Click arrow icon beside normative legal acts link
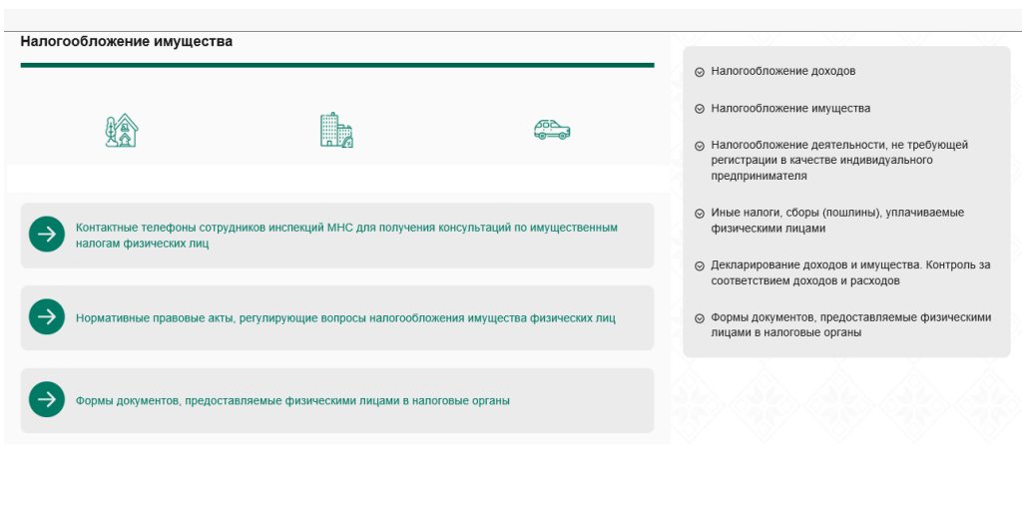Screen dimensions: 1022x515 tap(47, 317)
